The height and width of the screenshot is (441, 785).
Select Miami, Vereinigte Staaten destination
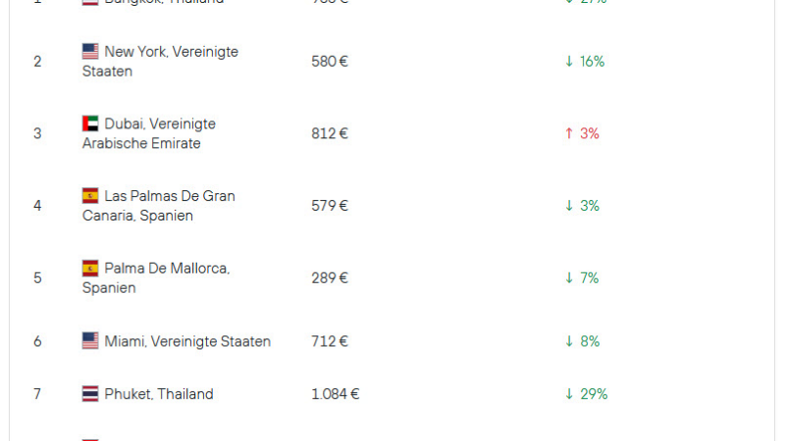pyautogui.click(x=187, y=341)
